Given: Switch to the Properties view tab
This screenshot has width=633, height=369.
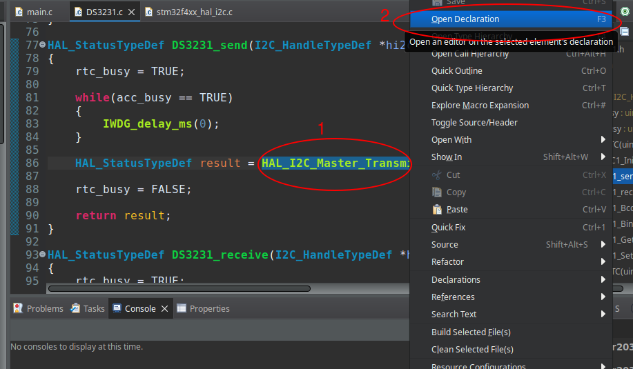Looking at the screenshot, I should pos(204,308).
